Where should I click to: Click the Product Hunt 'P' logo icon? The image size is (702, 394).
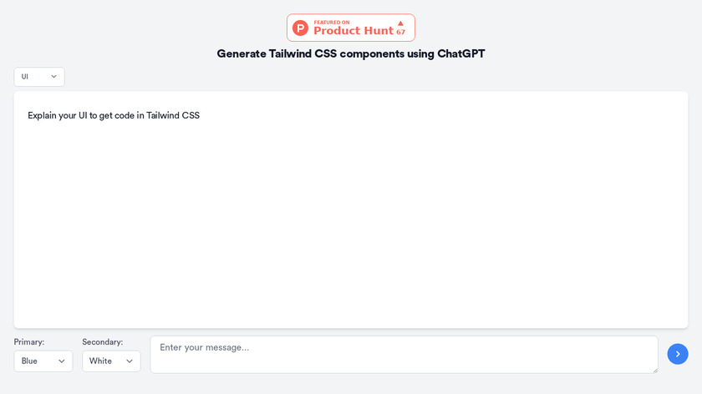[x=300, y=28]
